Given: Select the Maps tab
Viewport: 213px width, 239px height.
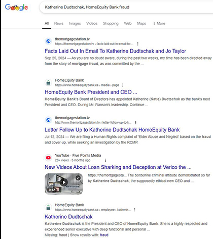Looking at the screenshot, I should [141, 23].
